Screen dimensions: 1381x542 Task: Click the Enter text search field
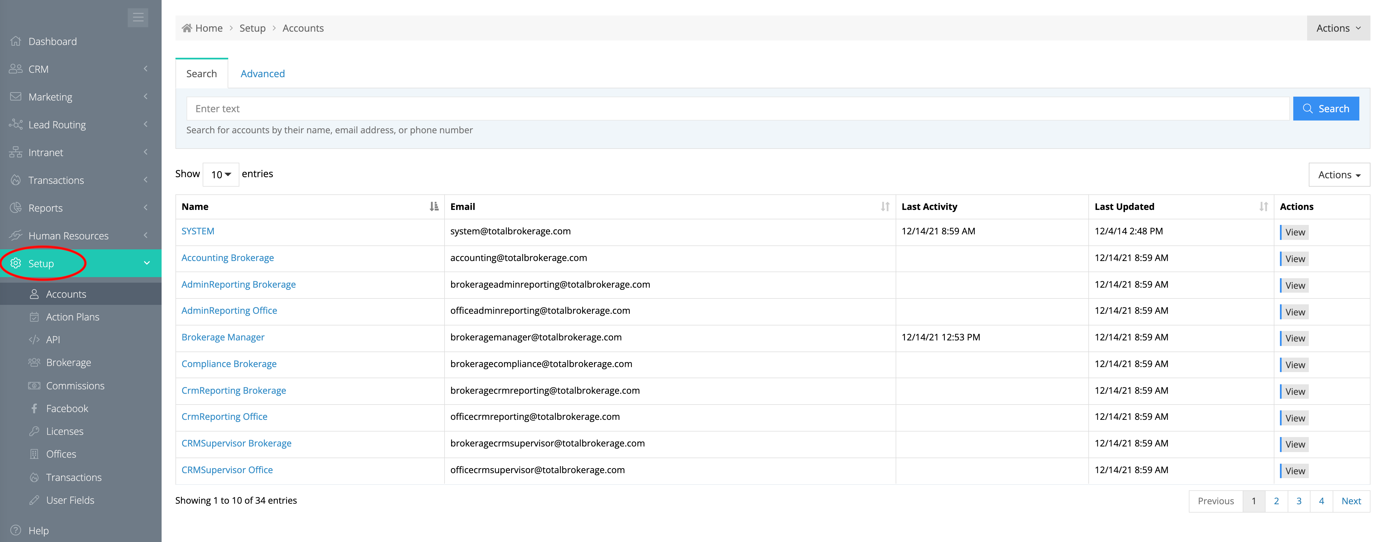[x=737, y=109]
